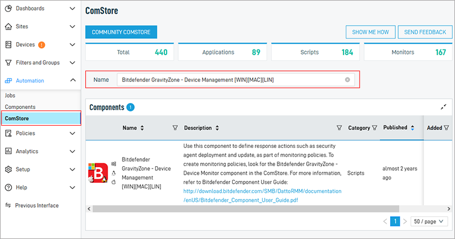The height and width of the screenshot is (239, 455).
Task: Click the Previous Interface label
Action: tap(37, 205)
